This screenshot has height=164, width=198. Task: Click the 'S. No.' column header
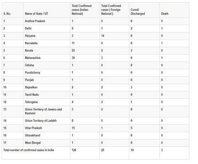tap(7, 14)
